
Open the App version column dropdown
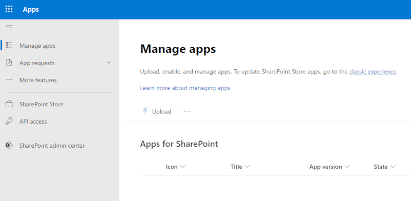[347, 167]
